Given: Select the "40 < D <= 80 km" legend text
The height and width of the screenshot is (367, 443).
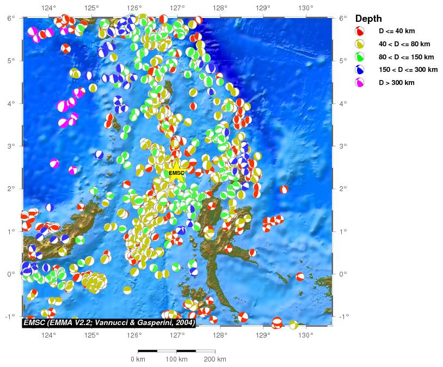Looking at the screenshot, I should pos(404,44).
